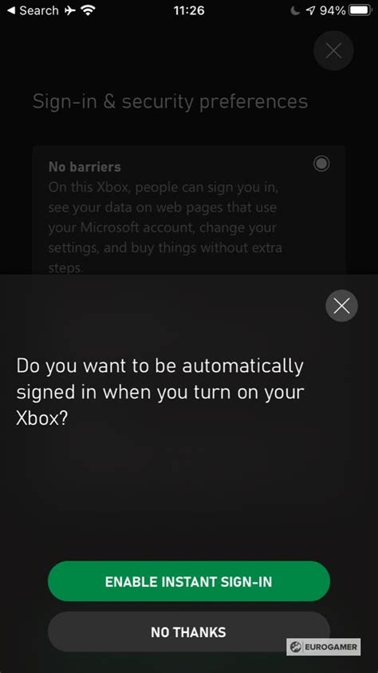Tap the airplane mode icon in the status bar
The image size is (378, 673).
[70, 10]
